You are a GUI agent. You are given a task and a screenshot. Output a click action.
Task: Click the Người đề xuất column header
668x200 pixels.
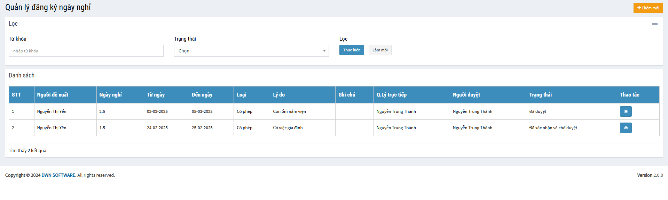pos(53,95)
